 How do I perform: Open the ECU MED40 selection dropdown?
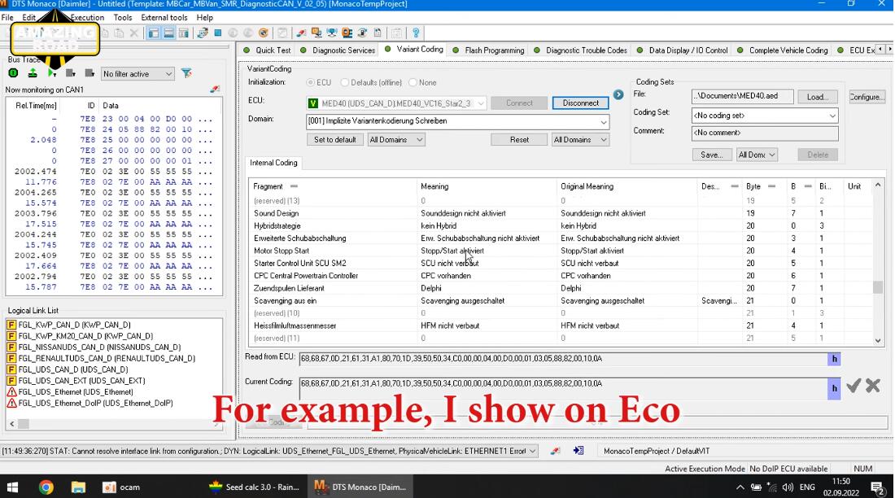(x=396, y=103)
